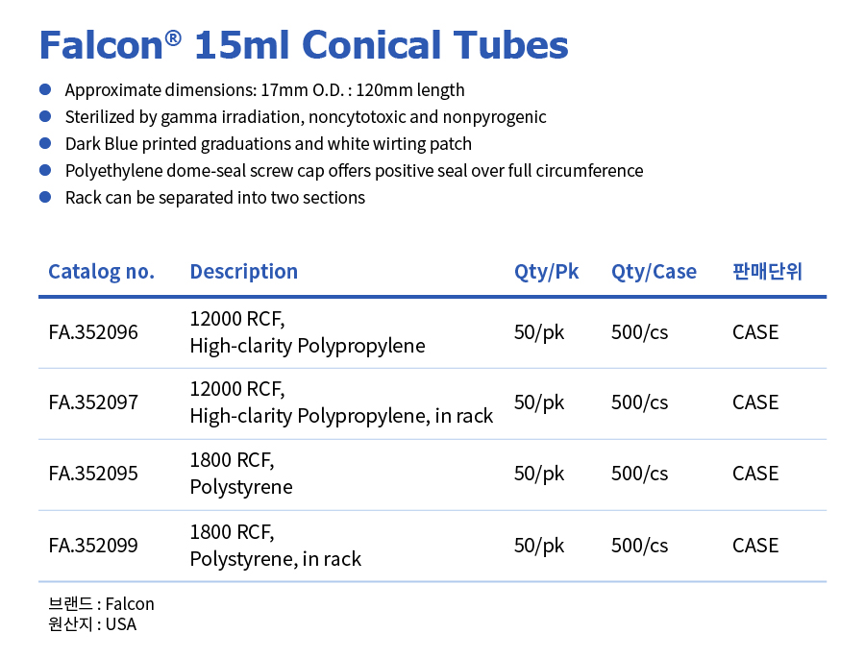
Task: Click the Qty/Pk column header
Action: click(546, 271)
